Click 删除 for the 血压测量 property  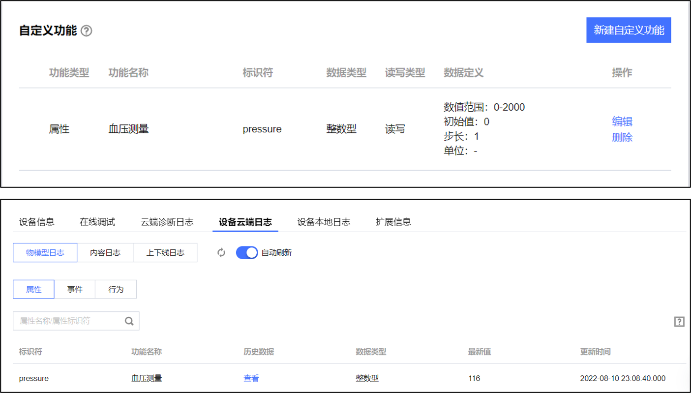(622, 138)
